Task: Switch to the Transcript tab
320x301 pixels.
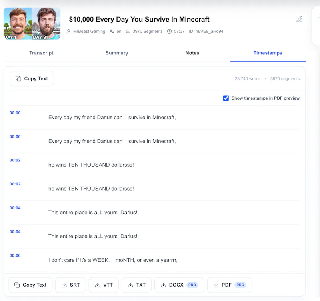Action: pos(41,53)
